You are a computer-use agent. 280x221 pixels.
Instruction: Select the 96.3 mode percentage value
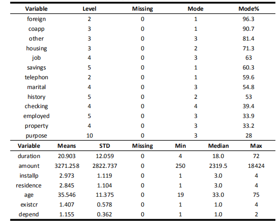tap(248, 19)
